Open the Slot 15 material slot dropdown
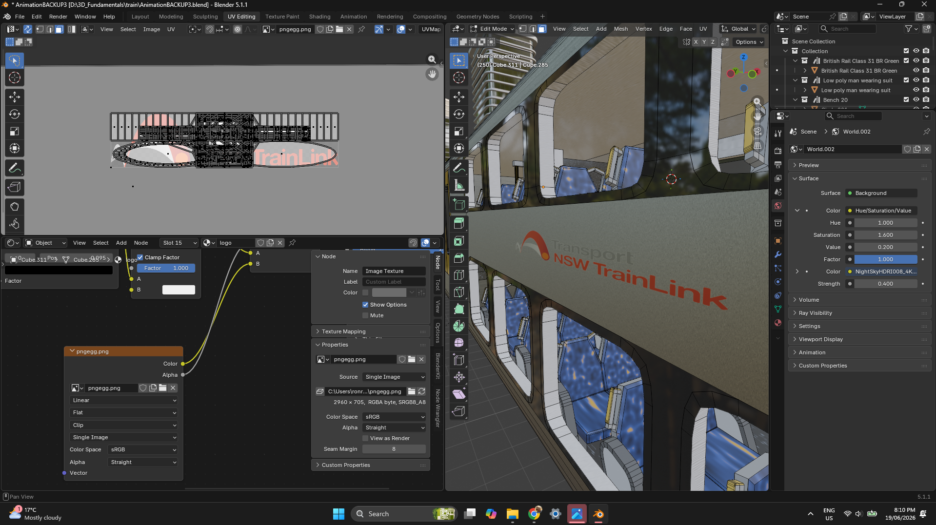 [x=179, y=243]
